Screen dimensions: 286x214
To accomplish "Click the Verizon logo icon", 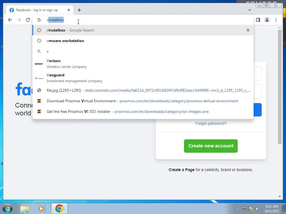I will tap(39, 64).
